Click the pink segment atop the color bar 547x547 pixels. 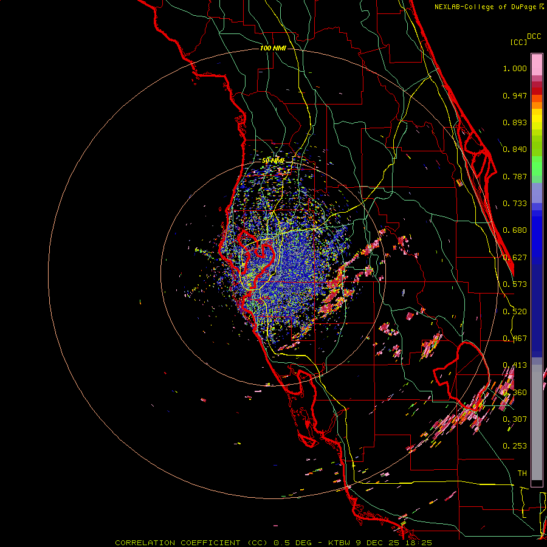(537, 65)
